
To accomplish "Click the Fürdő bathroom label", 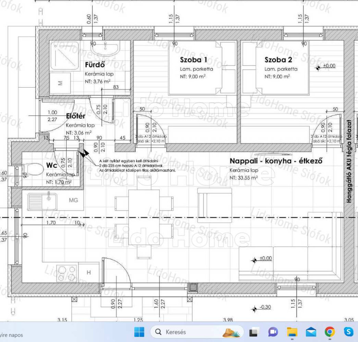I will [95, 65].
